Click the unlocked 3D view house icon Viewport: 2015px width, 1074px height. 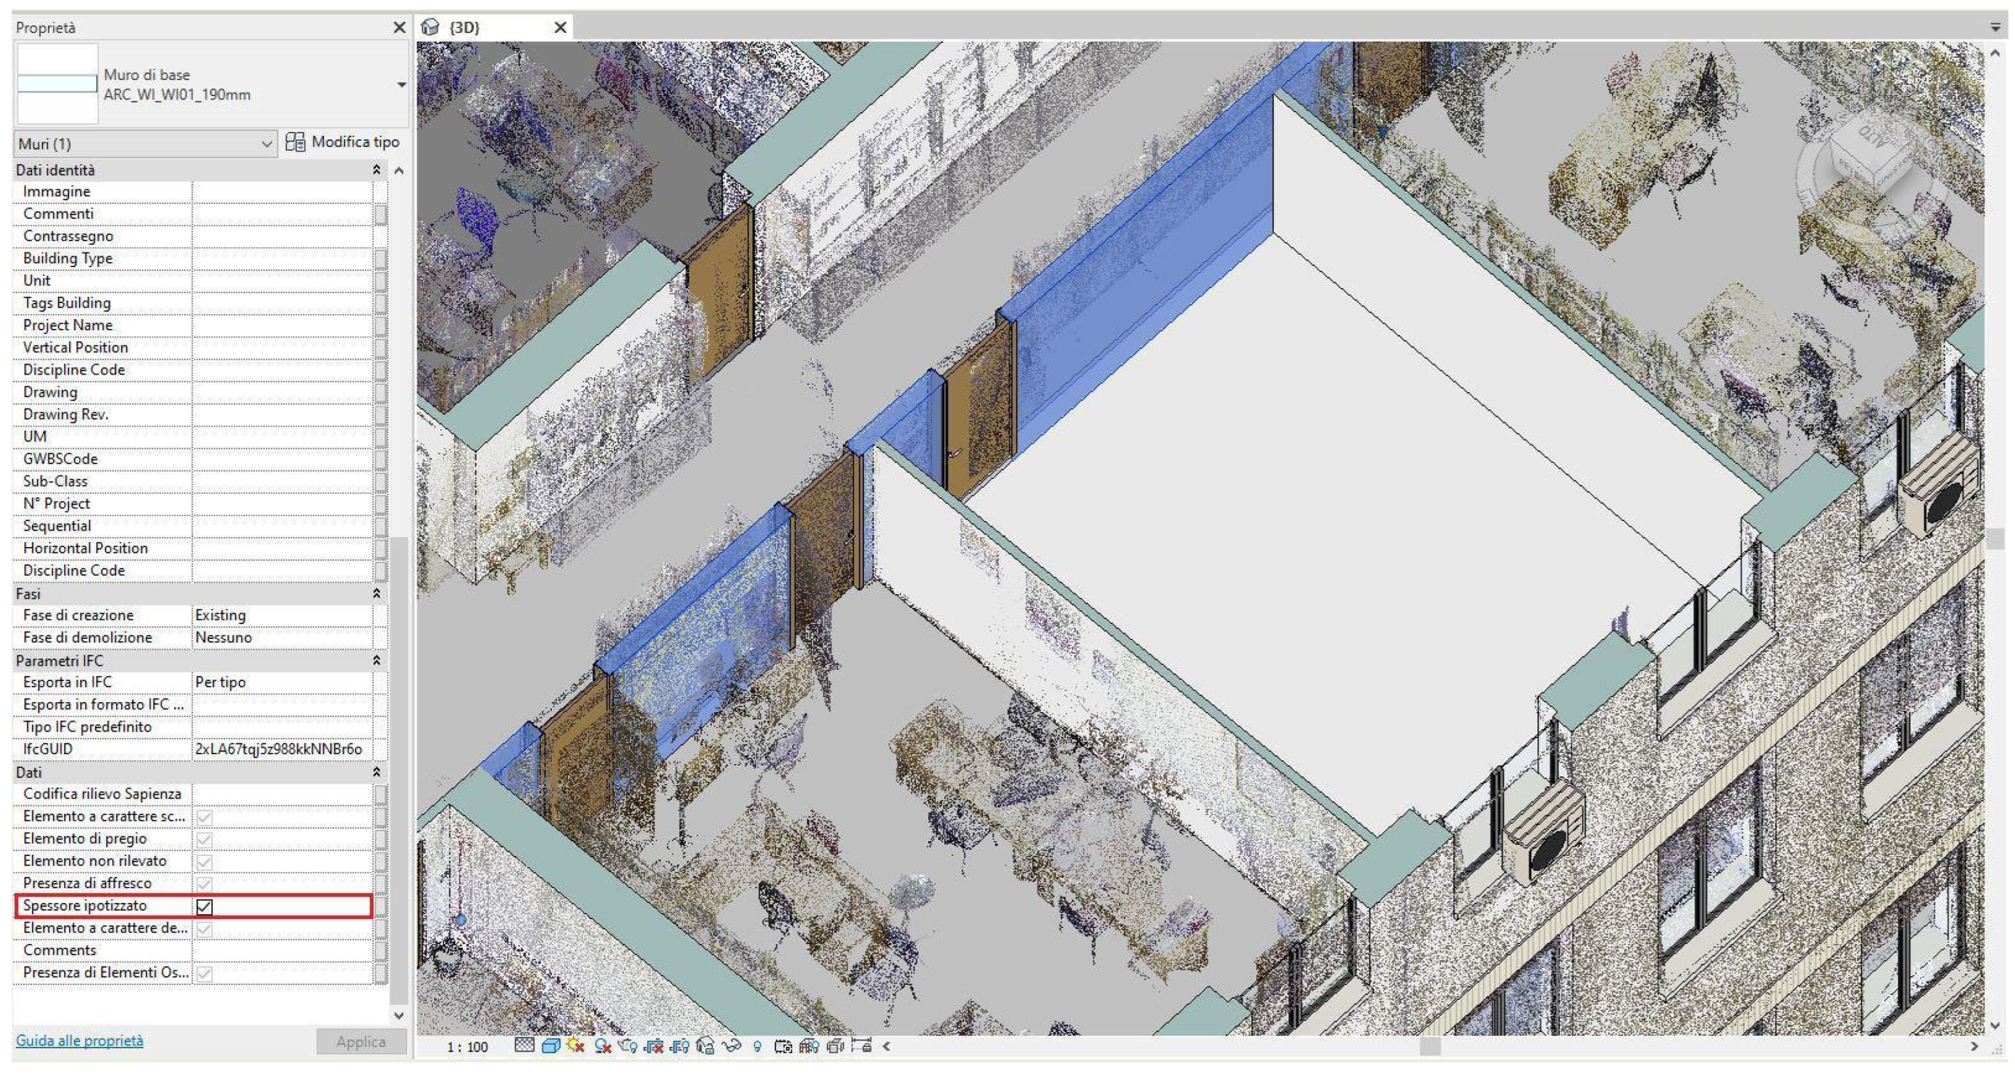click(705, 1046)
